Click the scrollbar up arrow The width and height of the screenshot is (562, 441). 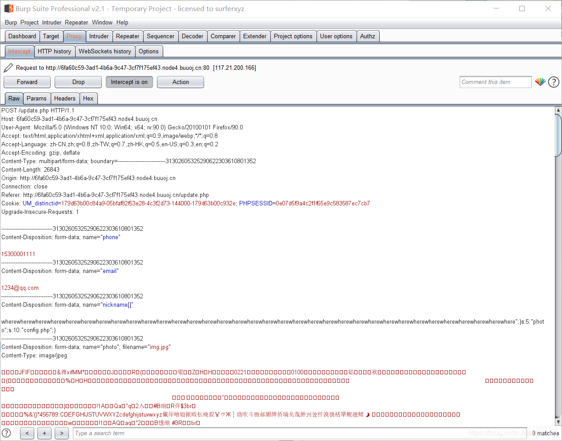(x=558, y=110)
